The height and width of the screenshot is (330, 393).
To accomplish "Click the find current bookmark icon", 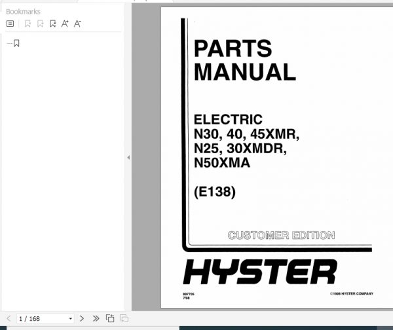I will coord(52,24).
